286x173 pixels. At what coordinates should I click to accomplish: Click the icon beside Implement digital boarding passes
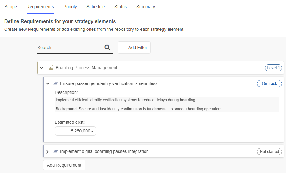[x=56, y=151]
